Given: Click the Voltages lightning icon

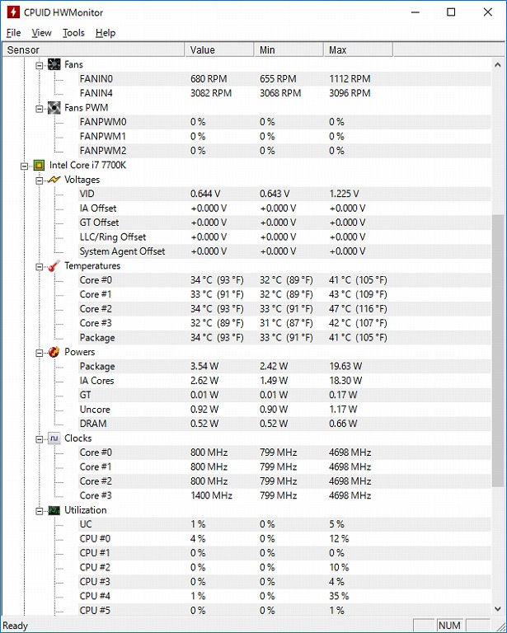Looking at the screenshot, I should tap(54, 179).
